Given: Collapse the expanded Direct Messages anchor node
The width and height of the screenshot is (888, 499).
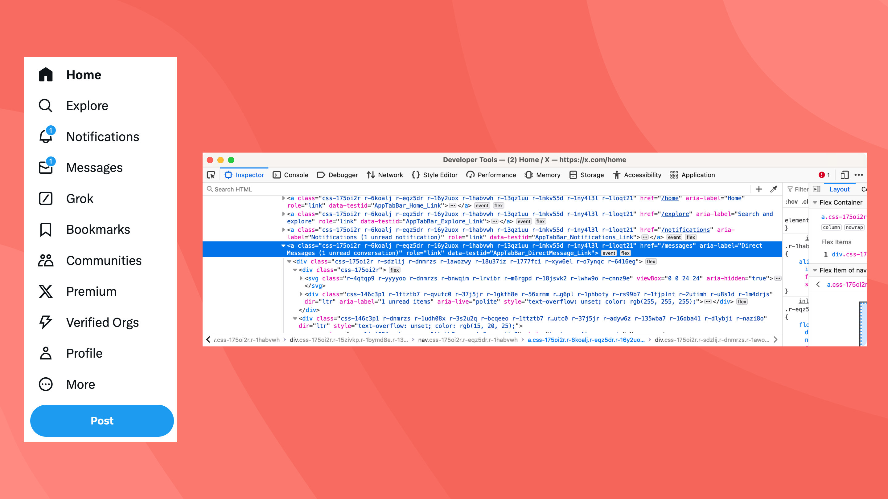Looking at the screenshot, I should [x=283, y=246].
